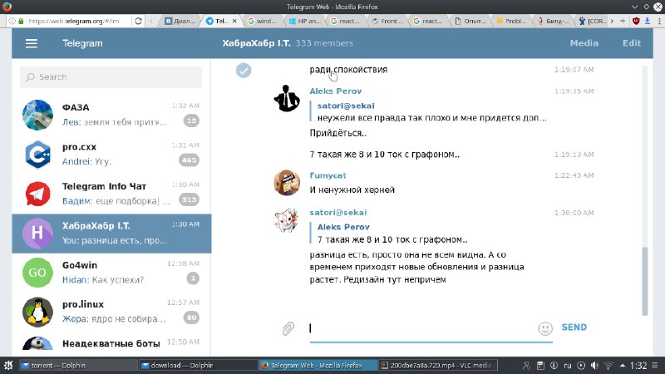The height and width of the screenshot is (374, 665).
Task: Click the site info icon in address bar
Action: tap(12, 21)
